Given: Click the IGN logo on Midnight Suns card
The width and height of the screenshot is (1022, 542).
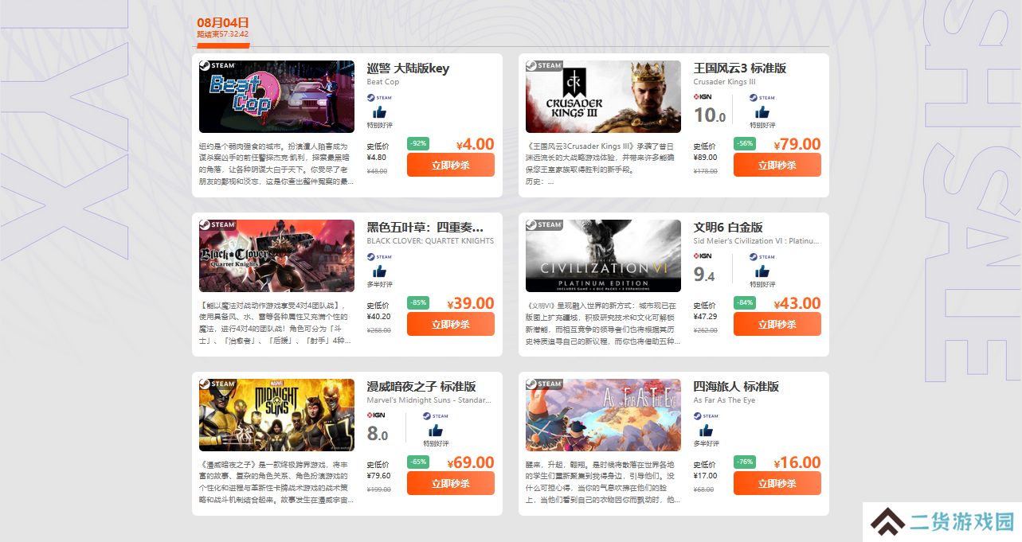Looking at the screenshot, I should pos(376,415).
